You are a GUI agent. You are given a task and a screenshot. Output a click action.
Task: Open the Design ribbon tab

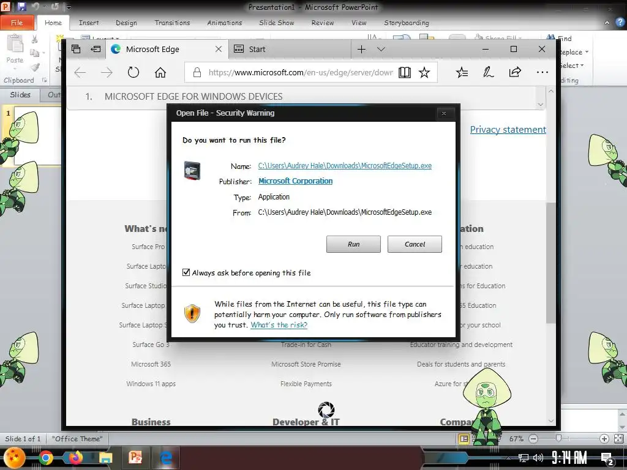pyautogui.click(x=126, y=23)
